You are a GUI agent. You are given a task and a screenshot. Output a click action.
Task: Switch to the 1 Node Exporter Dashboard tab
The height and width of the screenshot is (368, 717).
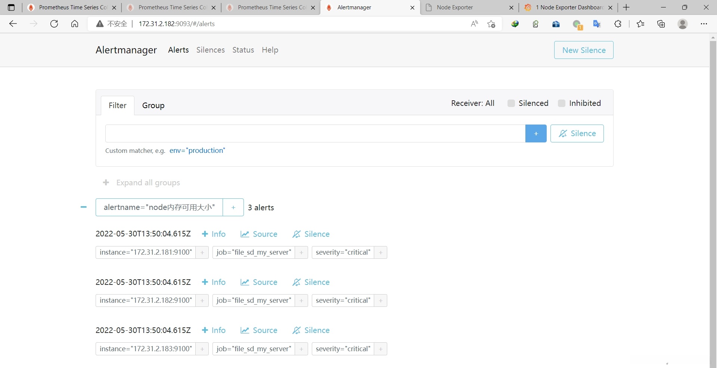(568, 7)
